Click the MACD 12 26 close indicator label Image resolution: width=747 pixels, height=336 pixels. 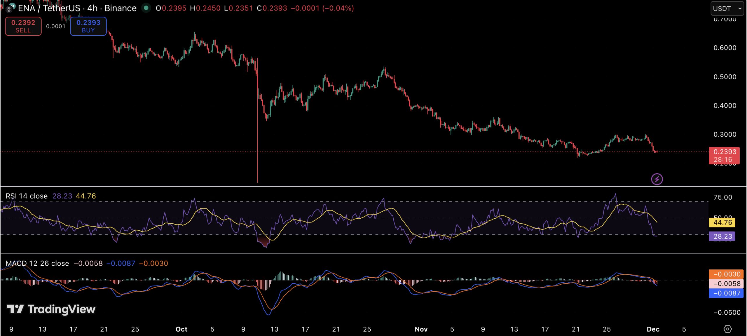[37, 263]
